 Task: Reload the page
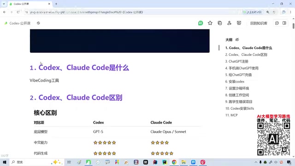[x=18, y=12]
